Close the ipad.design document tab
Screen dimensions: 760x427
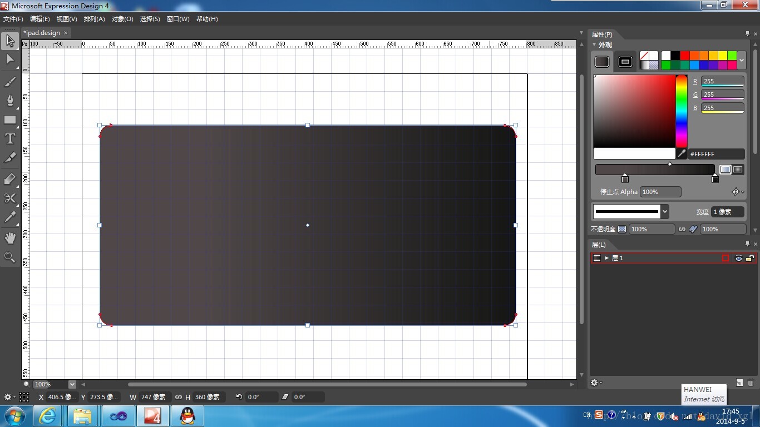point(66,33)
